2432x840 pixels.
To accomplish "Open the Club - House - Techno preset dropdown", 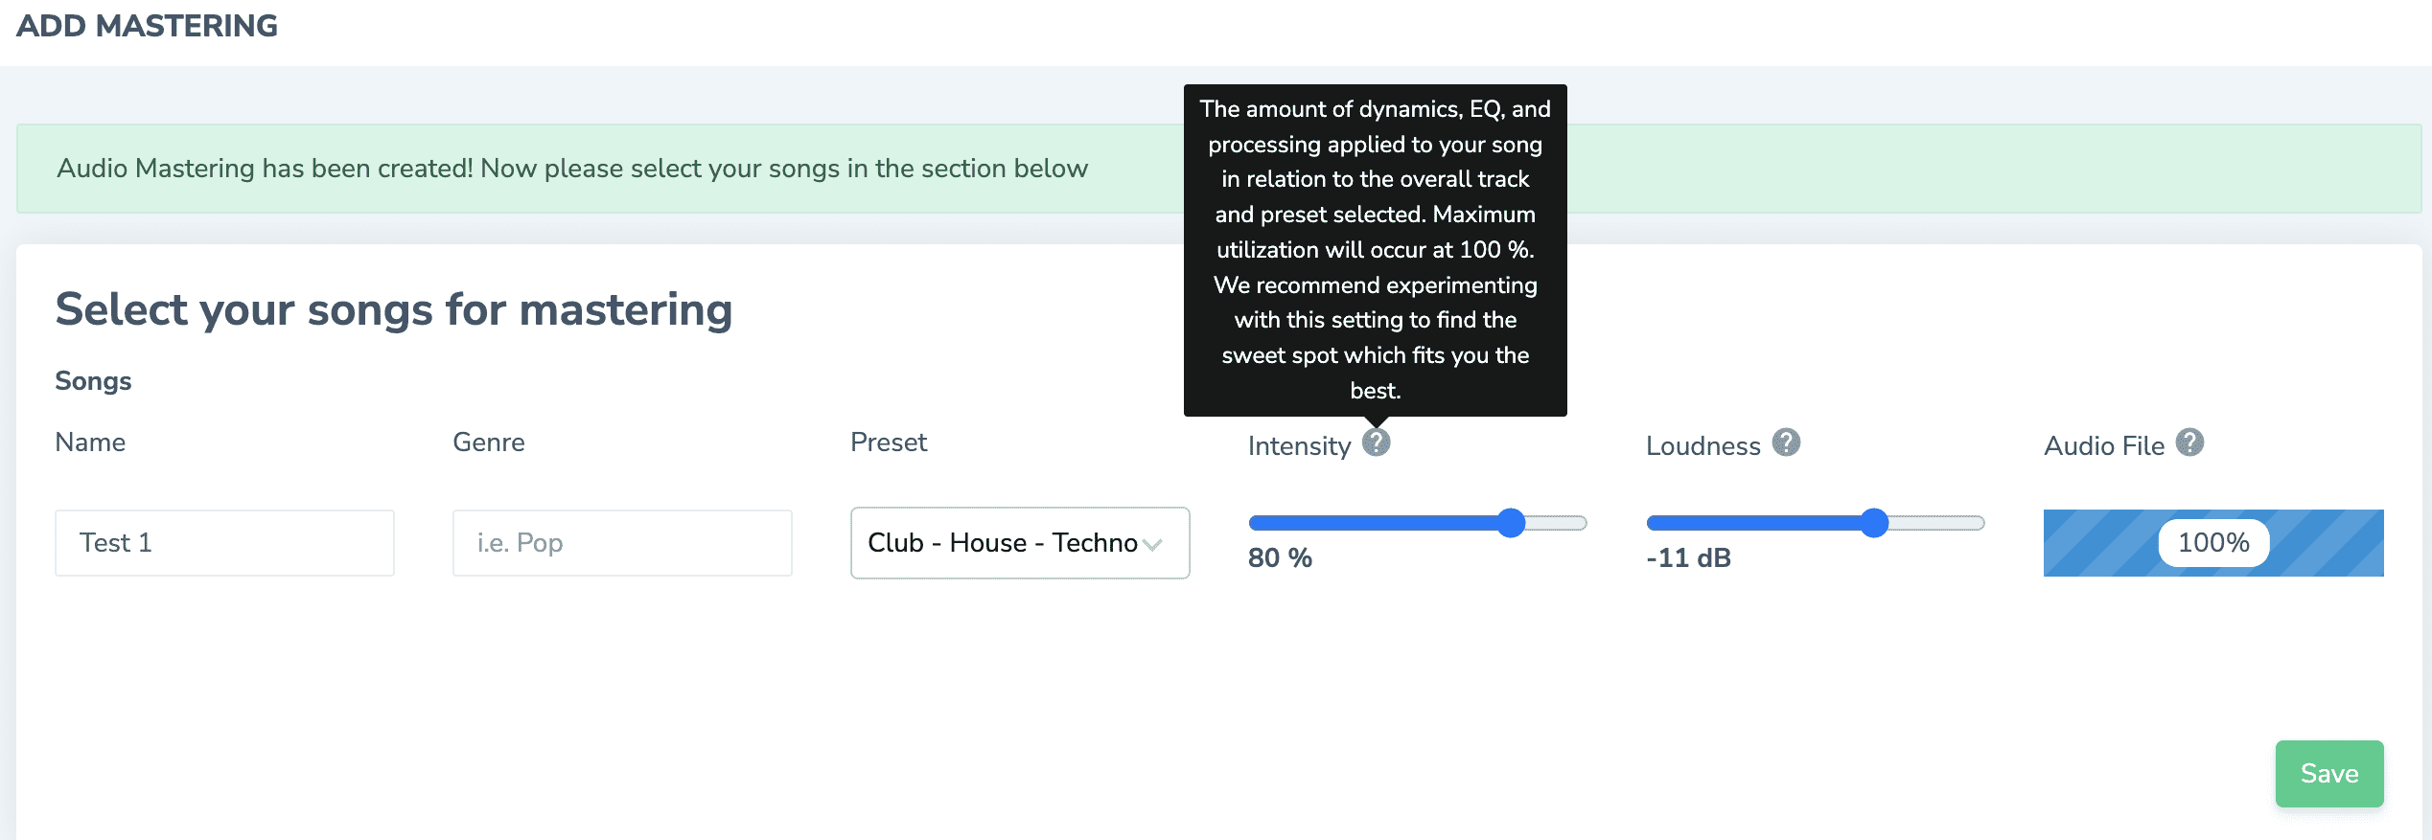I will pyautogui.click(x=1020, y=543).
